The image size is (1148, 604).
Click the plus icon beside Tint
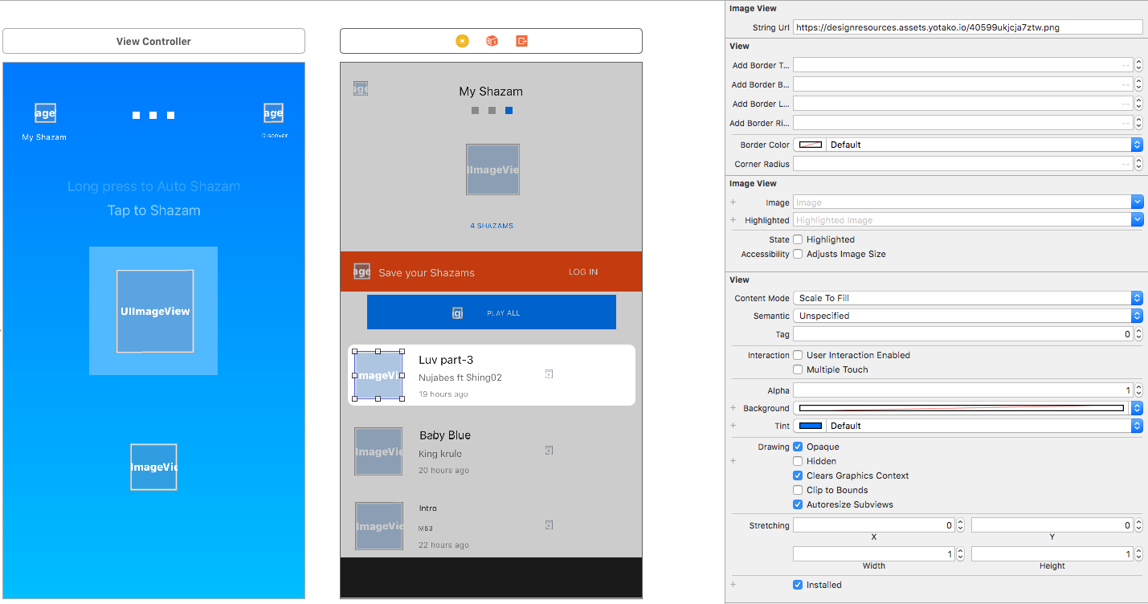click(x=733, y=426)
